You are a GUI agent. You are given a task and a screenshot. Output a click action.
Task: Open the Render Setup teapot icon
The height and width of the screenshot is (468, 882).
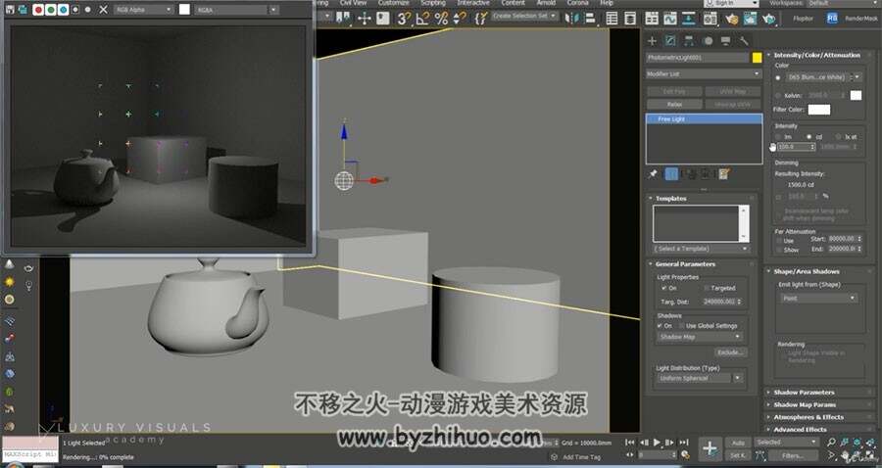(x=731, y=19)
